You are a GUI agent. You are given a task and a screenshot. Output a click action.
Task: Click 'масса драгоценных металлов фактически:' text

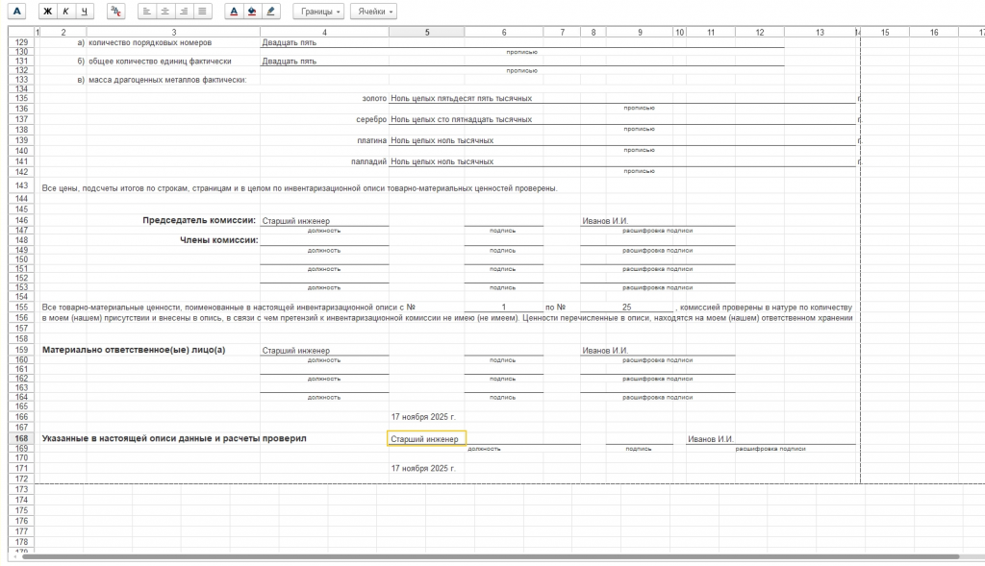[167, 80]
